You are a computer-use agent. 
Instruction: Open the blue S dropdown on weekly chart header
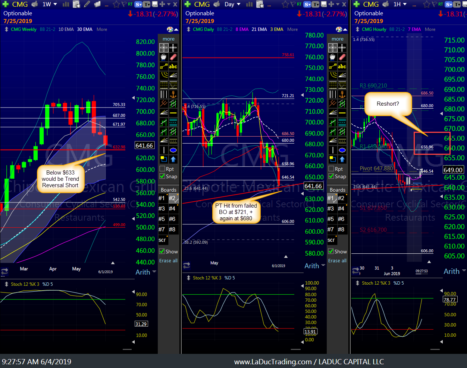[139, 4]
